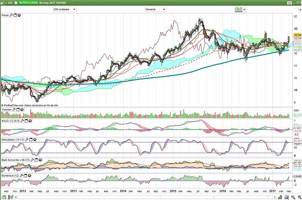Click the green chart snapshot icon bottom-left
The image size is (302, 200).
click(x=4, y=197)
